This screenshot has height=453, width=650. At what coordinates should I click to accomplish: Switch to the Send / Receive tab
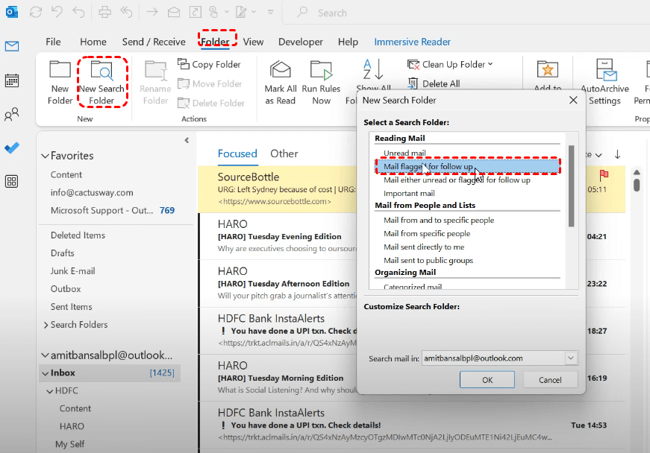(154, 42)
